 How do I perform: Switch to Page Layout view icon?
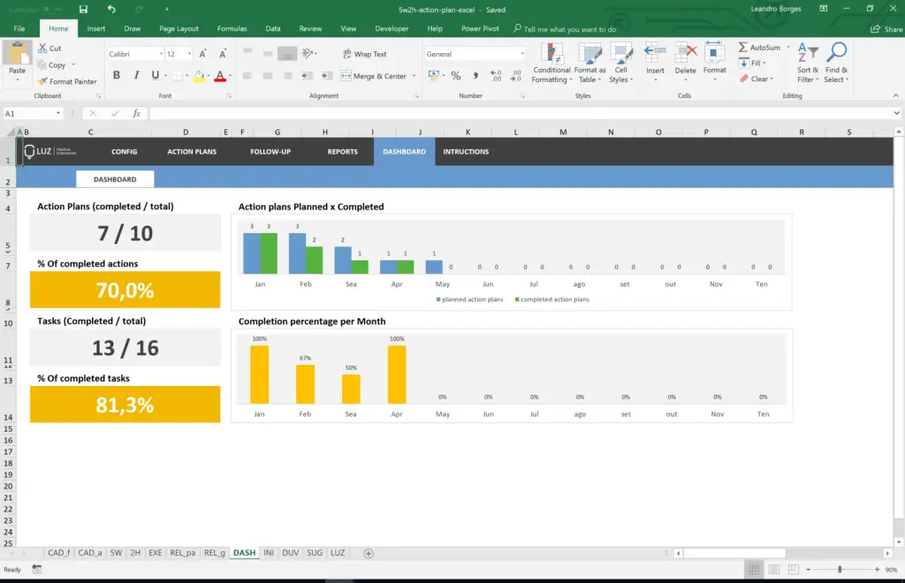774,569
